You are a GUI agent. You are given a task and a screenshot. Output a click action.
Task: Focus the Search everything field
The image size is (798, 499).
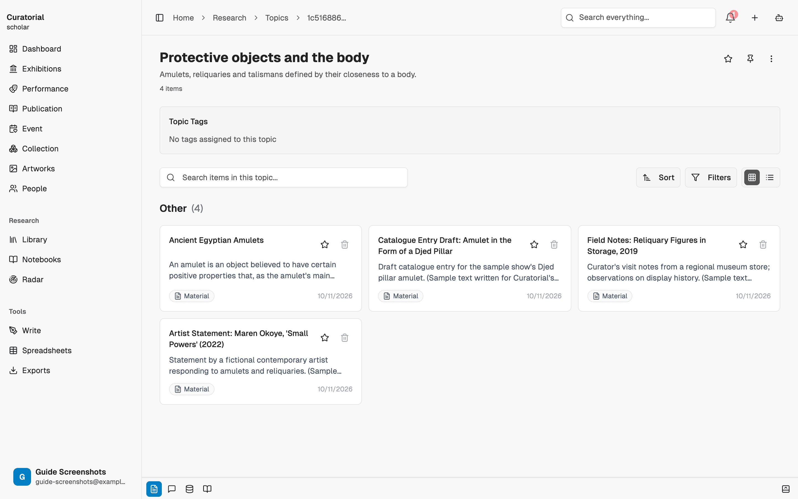pos(638,18)
